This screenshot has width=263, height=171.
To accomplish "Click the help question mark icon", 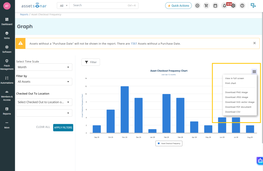I will (x=242, y=6).
